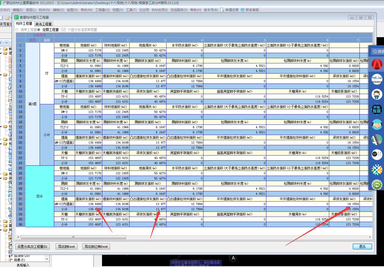Select the 定额工程量 radio button
This screenshot has height=267, width=384.
pyautogui.click(x=39, y=30)
